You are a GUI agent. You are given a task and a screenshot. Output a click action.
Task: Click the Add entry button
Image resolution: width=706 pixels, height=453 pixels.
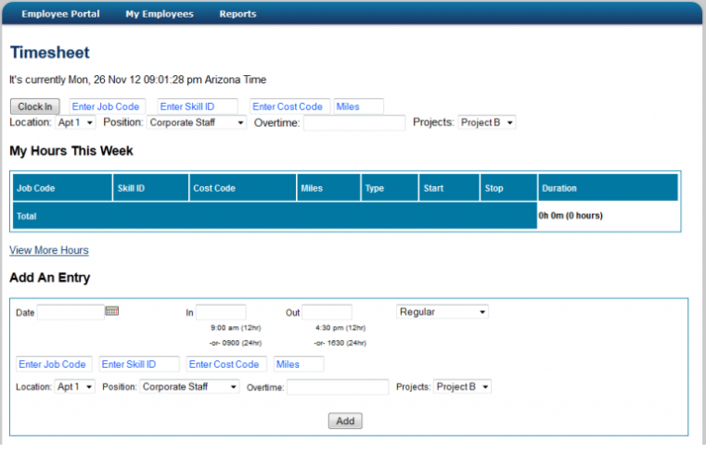345,422
